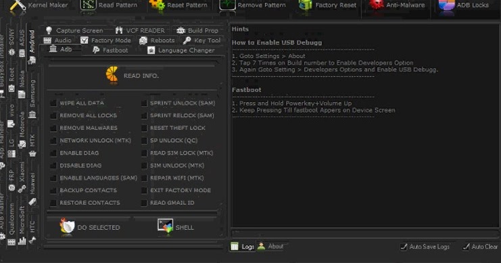Viewport: 501px width, 263px height.
Task: Tick the ENABLE DIAG checkbox
Action: point(53,153)
